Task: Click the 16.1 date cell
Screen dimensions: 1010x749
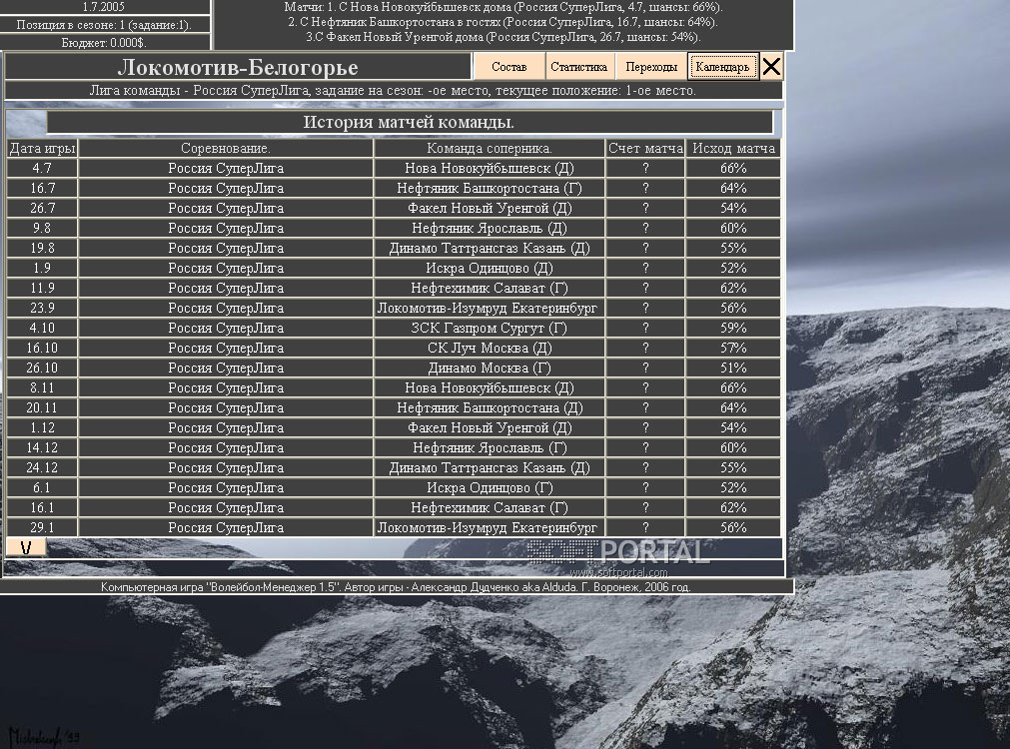Action: tap(42, 507)
